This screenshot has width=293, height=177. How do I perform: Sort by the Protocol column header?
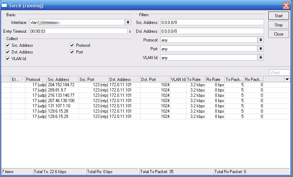pyautogui.click(x=36, y=80)
